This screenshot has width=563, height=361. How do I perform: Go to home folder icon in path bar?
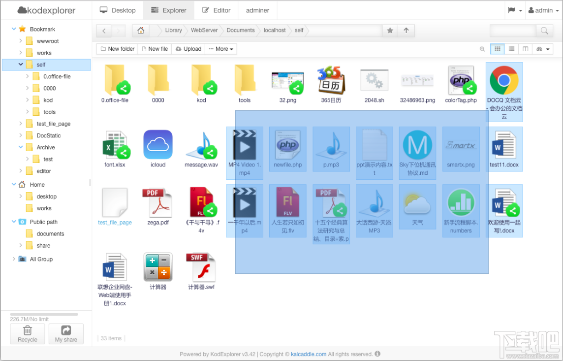141,31
